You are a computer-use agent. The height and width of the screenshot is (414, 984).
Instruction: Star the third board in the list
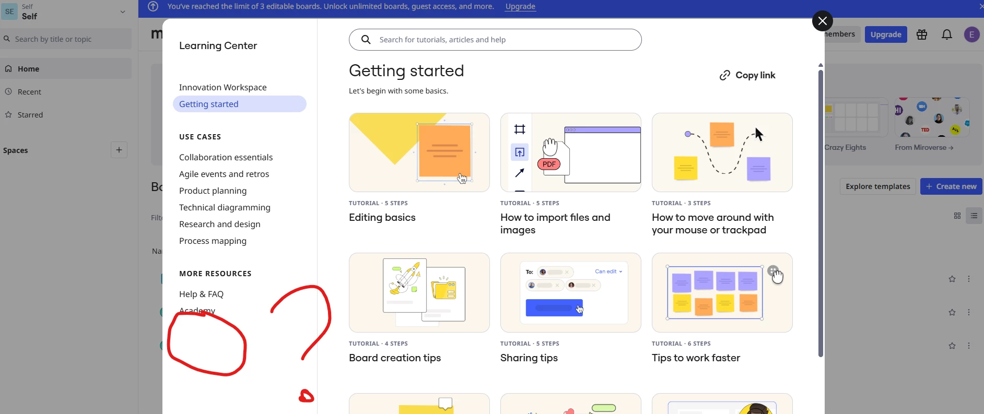(952, 346)
